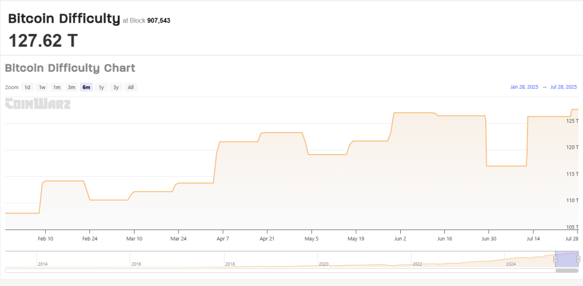This screenshot has width=583, height=286.
Task: Open the Jan 28, 2025 start date
Action: click(x=524, y=87)
